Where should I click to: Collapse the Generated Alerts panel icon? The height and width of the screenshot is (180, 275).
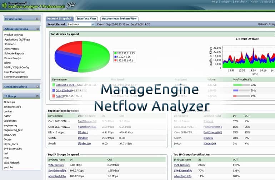pos(37,86)
